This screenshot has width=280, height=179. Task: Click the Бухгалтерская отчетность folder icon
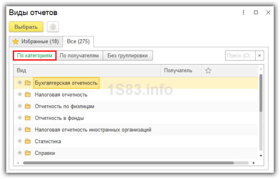click(x=28, y=83)
